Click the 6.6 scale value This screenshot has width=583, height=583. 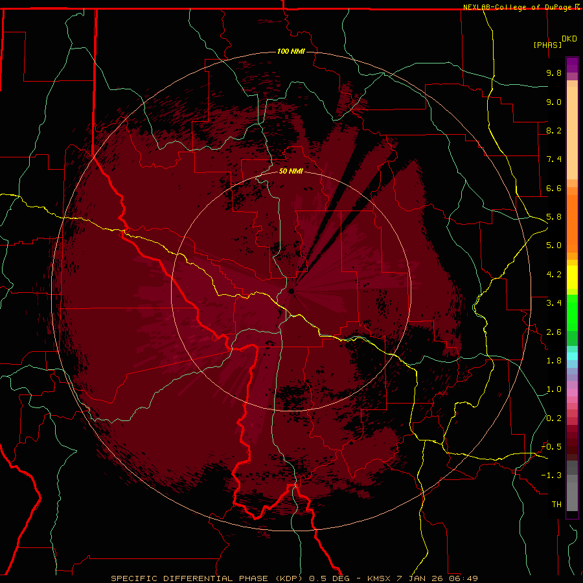(x=554, y=188)
